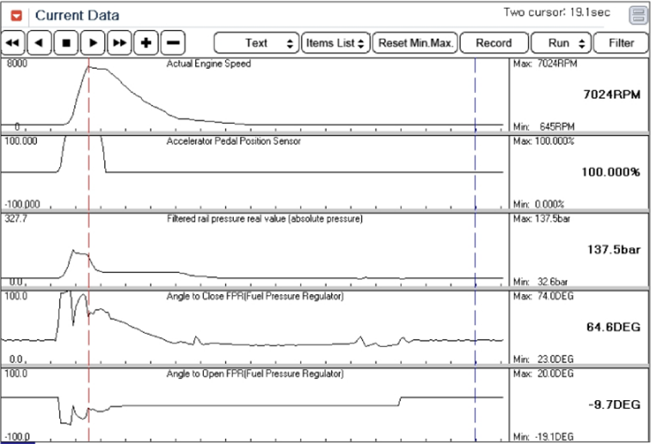
Task: Click the Filter button
Action: (x=621, y=43)
